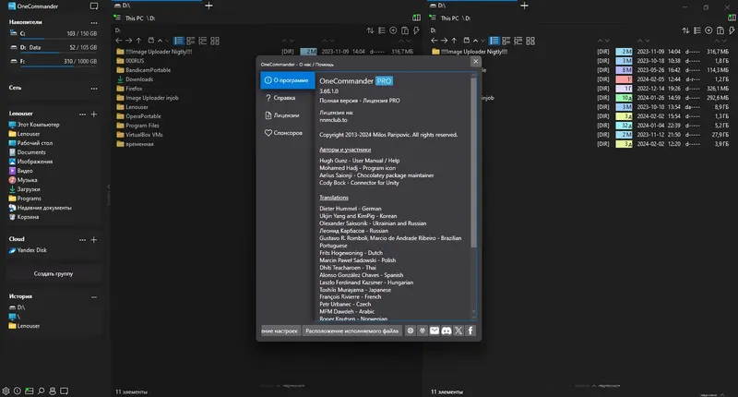Screen dimensions: 738x397
Task: Open the Discord link icon in About dialog
Action: 446,331
